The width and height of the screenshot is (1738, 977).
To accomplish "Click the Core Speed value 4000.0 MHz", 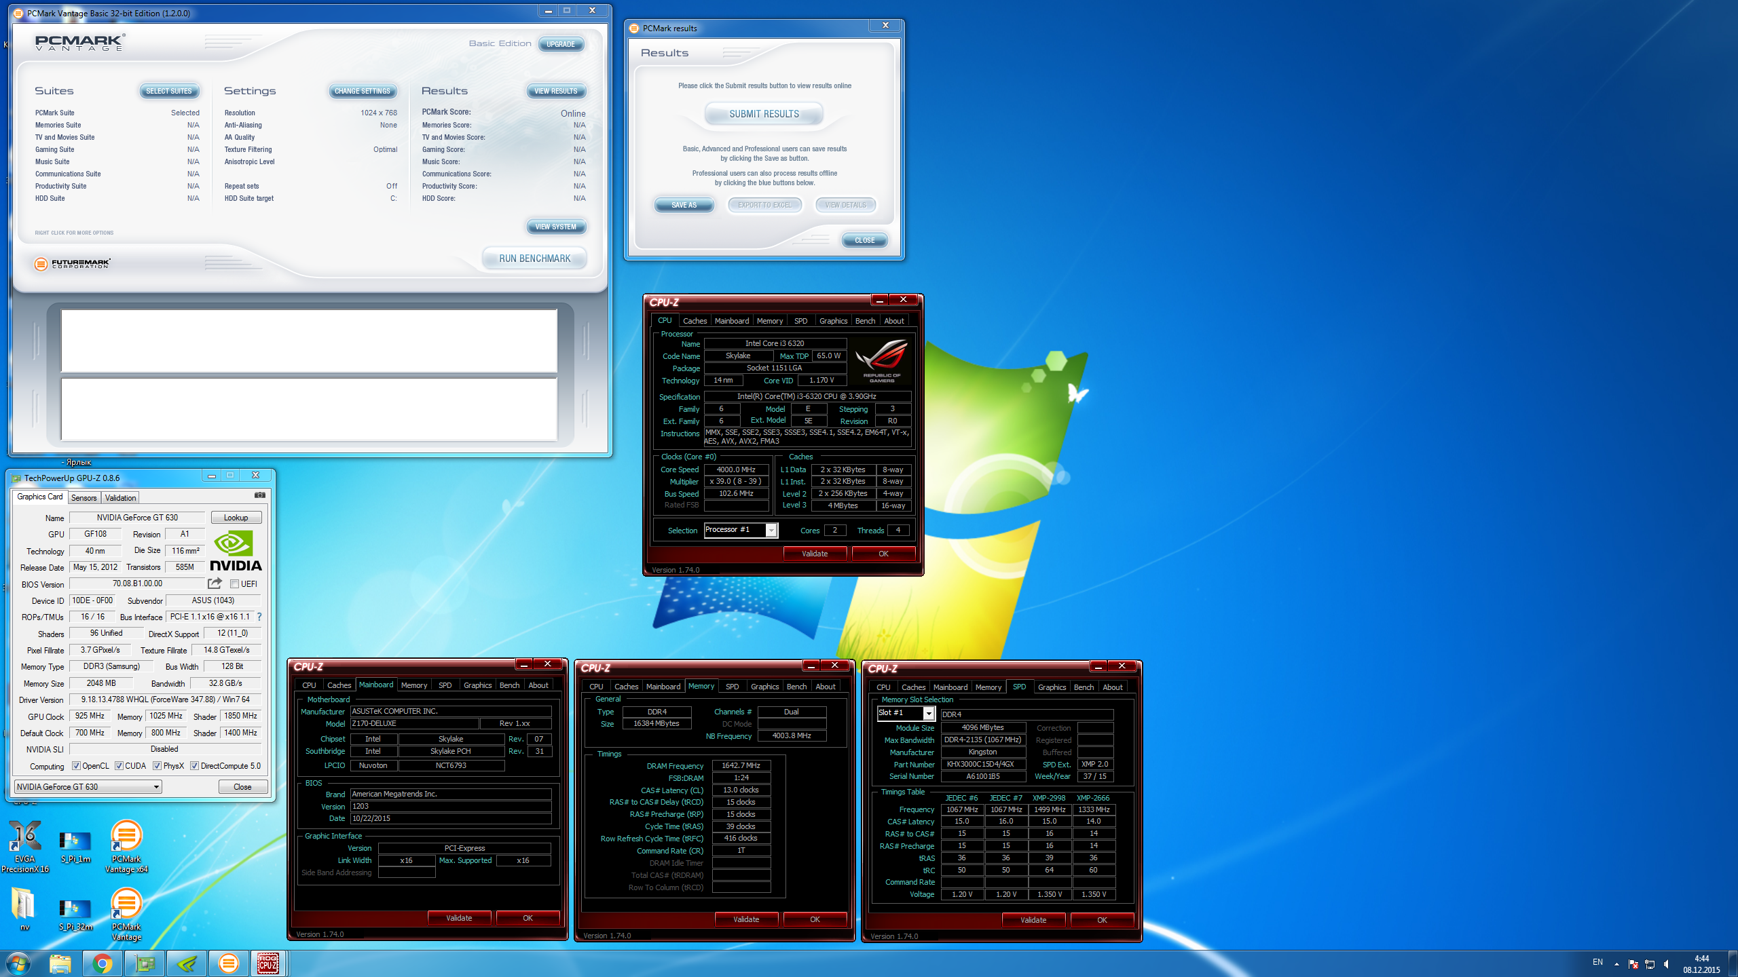I will pyautogui.click(x=736, y=470).
